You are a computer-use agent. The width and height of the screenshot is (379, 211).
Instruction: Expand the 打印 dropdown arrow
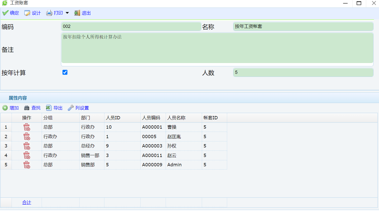pos(67,13)
